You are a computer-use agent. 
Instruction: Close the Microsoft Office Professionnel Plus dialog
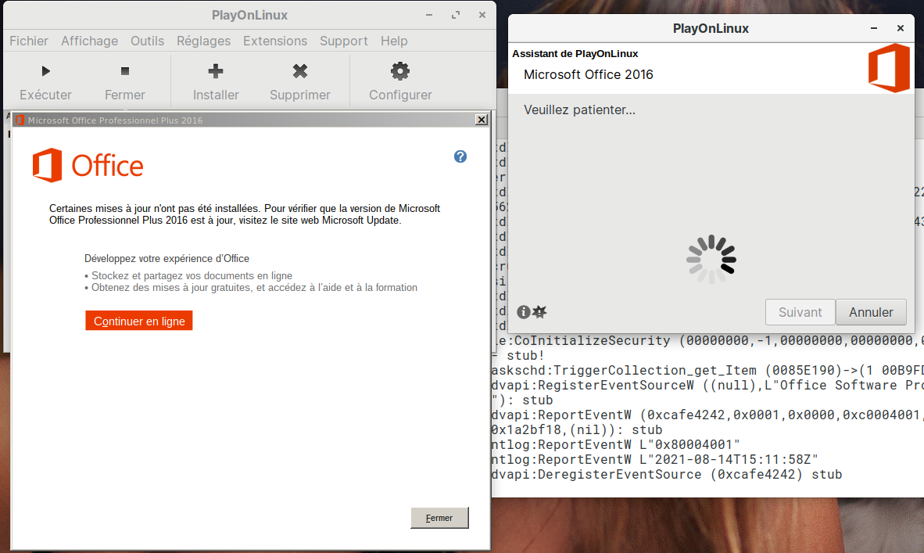(482, 120)
